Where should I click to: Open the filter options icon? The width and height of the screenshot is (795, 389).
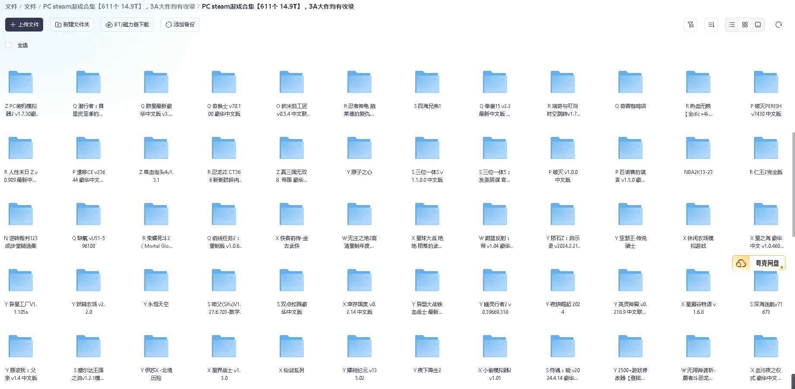click(691, 25)
